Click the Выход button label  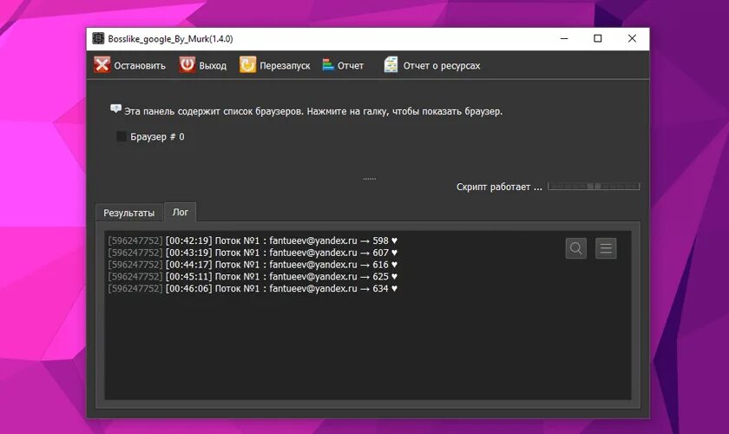[213, 66]
